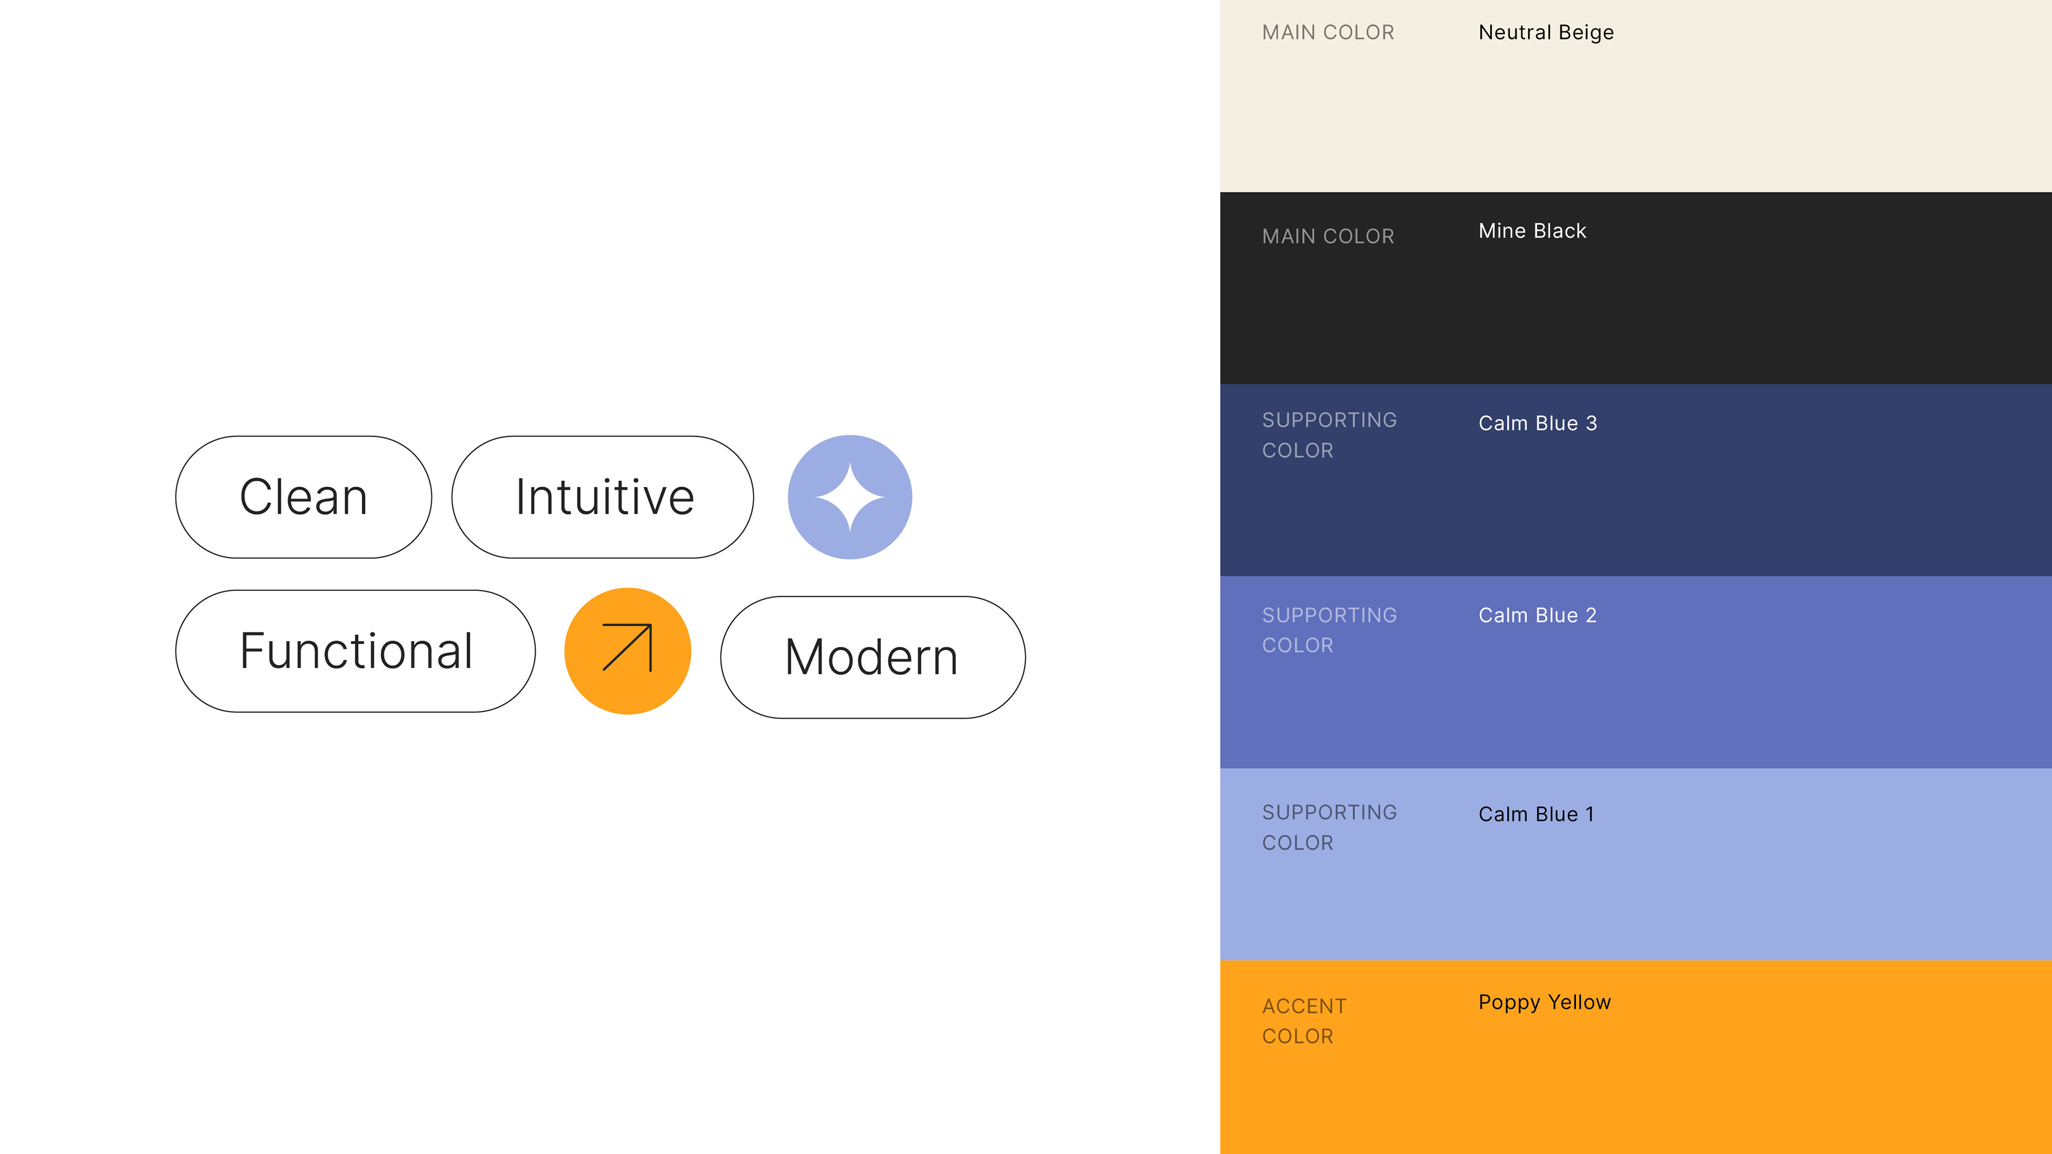2052x1154 pixels.
Task: Click the blue sparkle star icon
Action: [x=849, y=497]
